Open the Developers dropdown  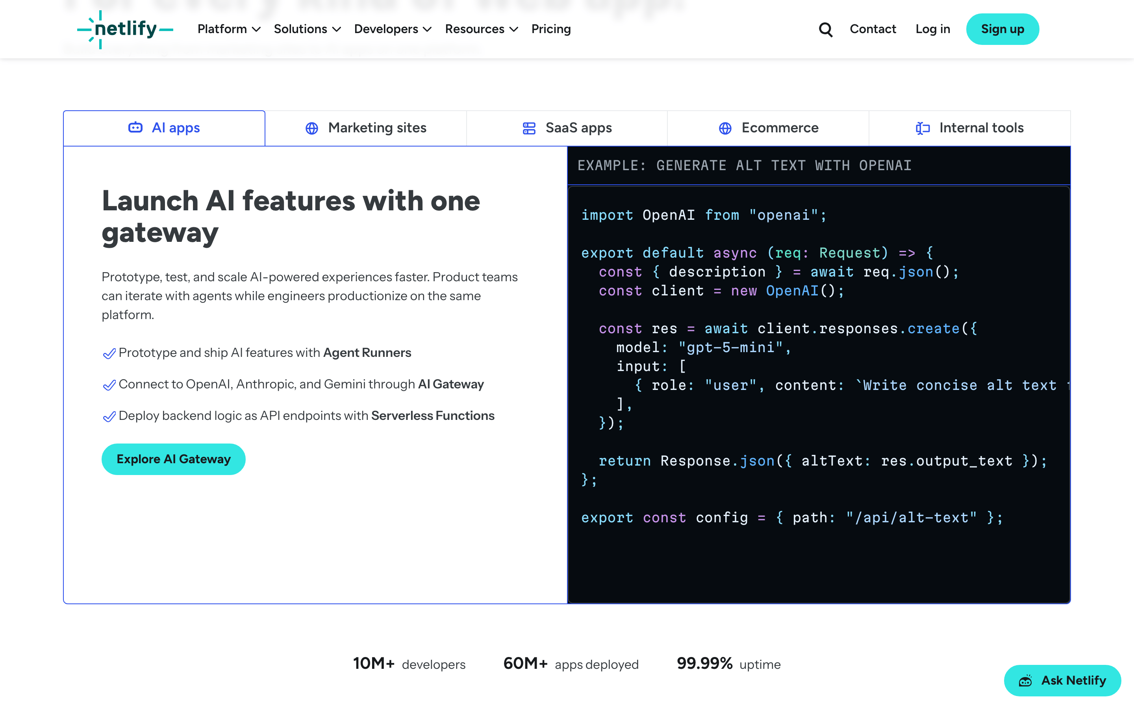click(393, 29)
